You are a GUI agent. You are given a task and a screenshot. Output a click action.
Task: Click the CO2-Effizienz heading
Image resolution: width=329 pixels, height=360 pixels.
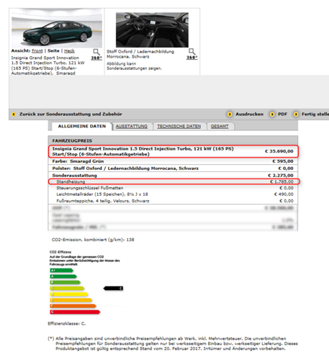click(60, 252)
